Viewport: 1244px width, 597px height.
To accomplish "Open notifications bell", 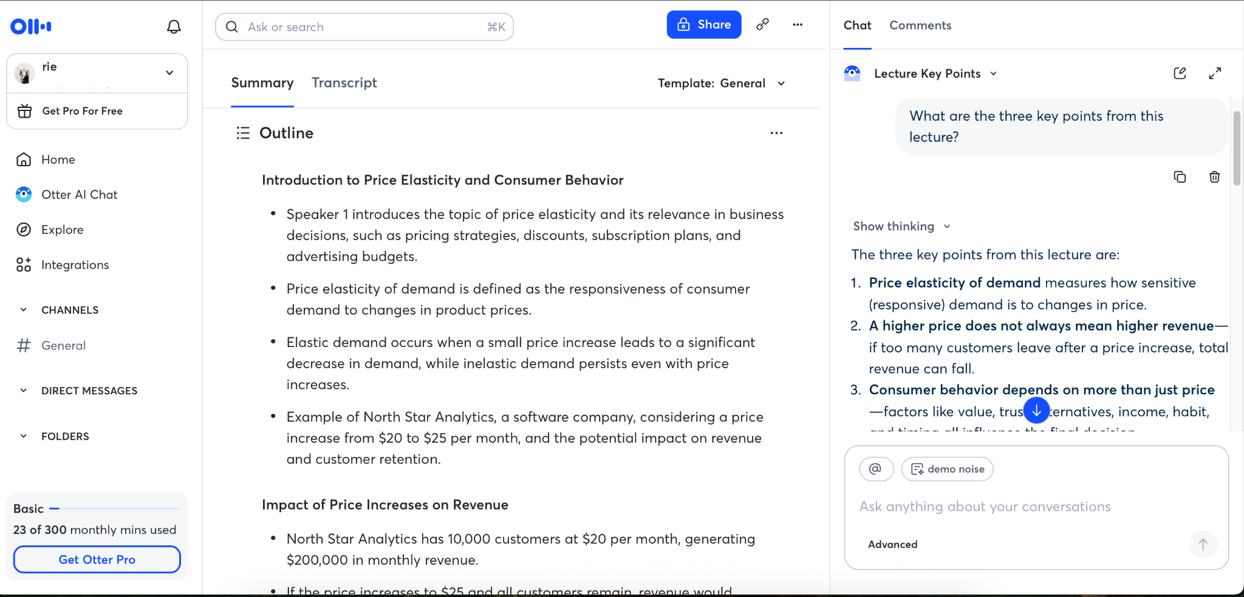I will 174,27.
